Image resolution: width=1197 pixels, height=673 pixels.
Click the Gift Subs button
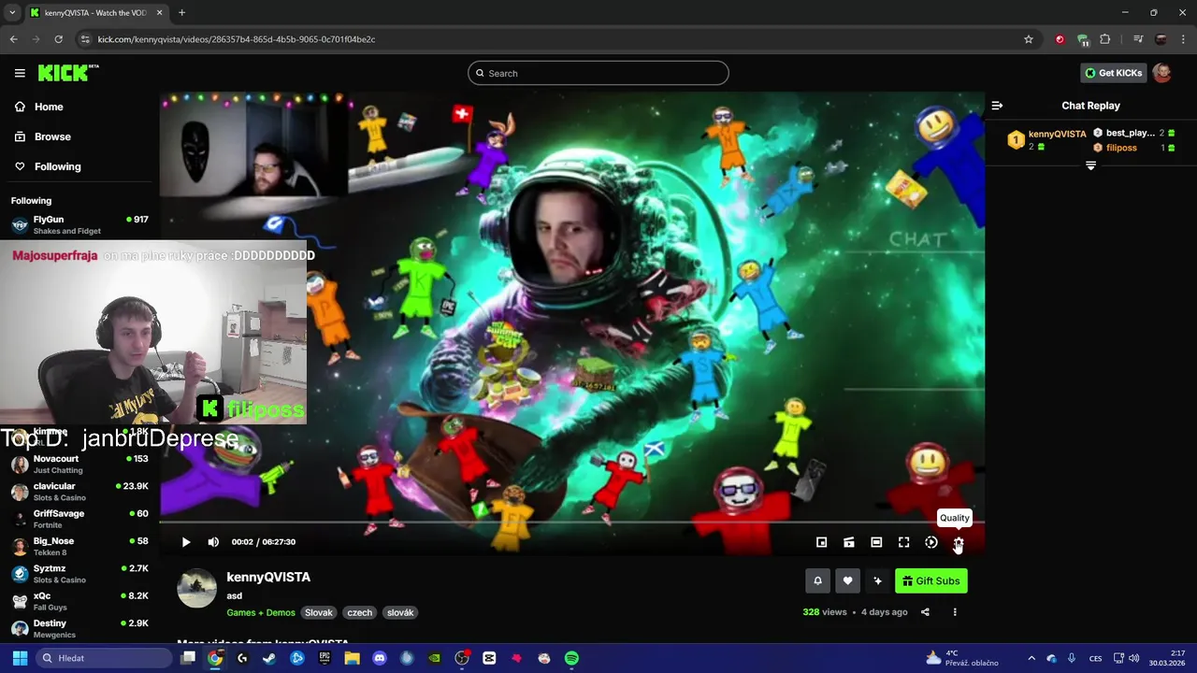931,580
